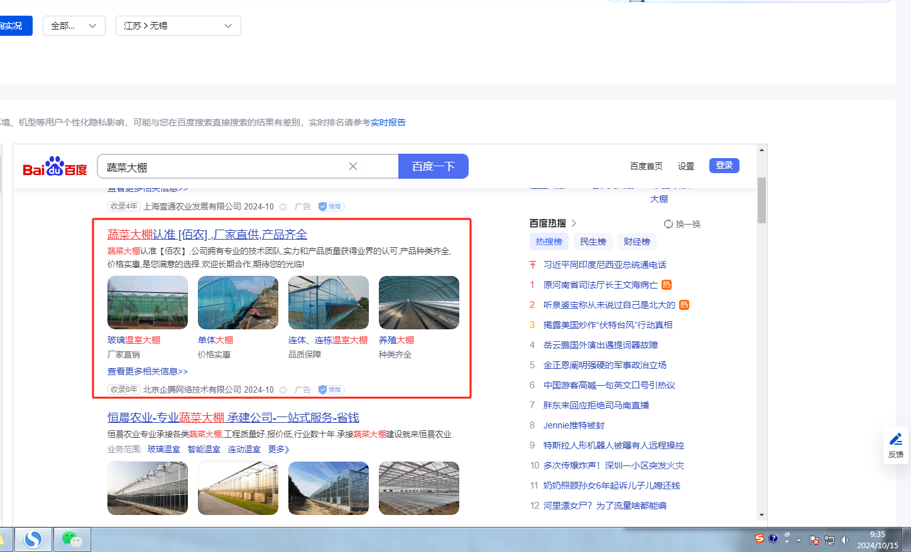
Task: Open the 全部... dropdown
Action: pyautogui.click(x=74, y=26)
